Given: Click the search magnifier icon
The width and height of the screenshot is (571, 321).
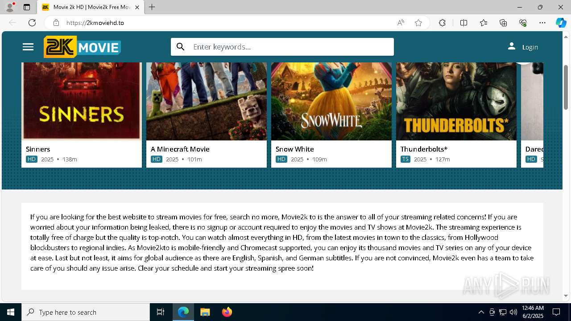Looking at the screenshot, I should click(x=181, y=47).
